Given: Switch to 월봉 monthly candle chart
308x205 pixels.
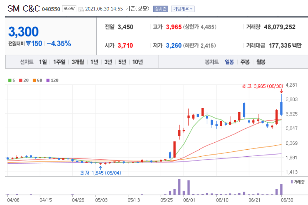Looking at the screenshot, I should pyautogui.click(x=261, y=62).
